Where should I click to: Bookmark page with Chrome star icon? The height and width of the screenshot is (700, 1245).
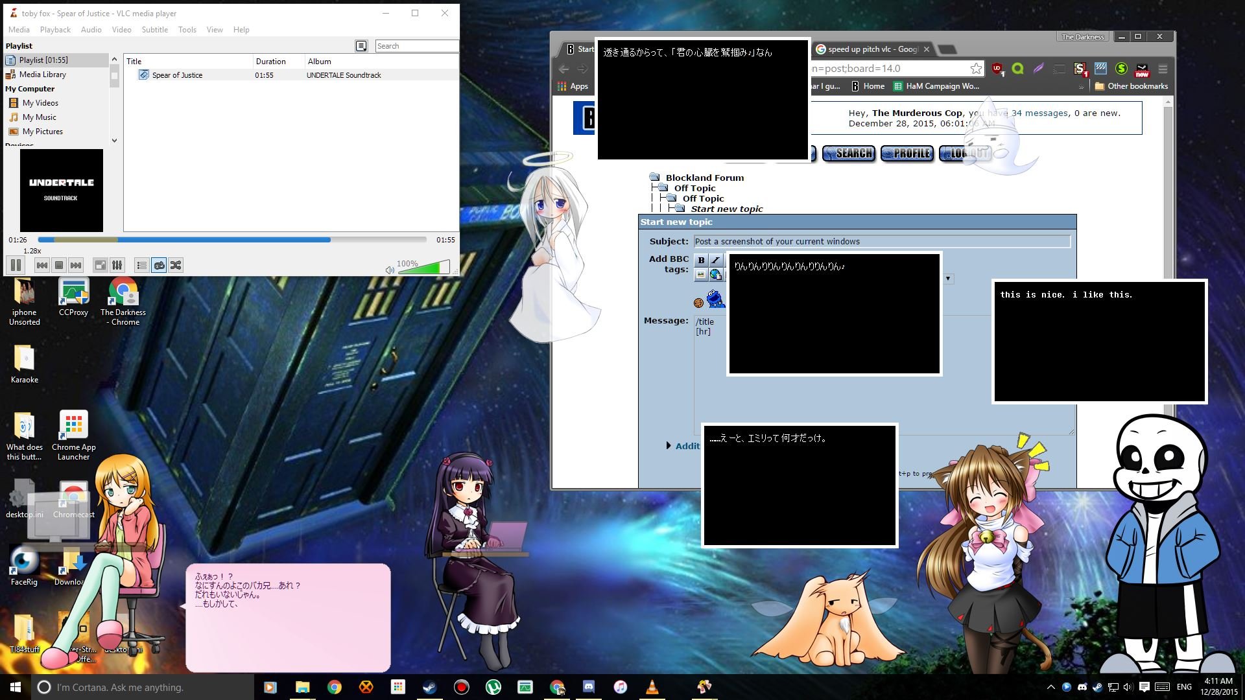tap(976, 69)
